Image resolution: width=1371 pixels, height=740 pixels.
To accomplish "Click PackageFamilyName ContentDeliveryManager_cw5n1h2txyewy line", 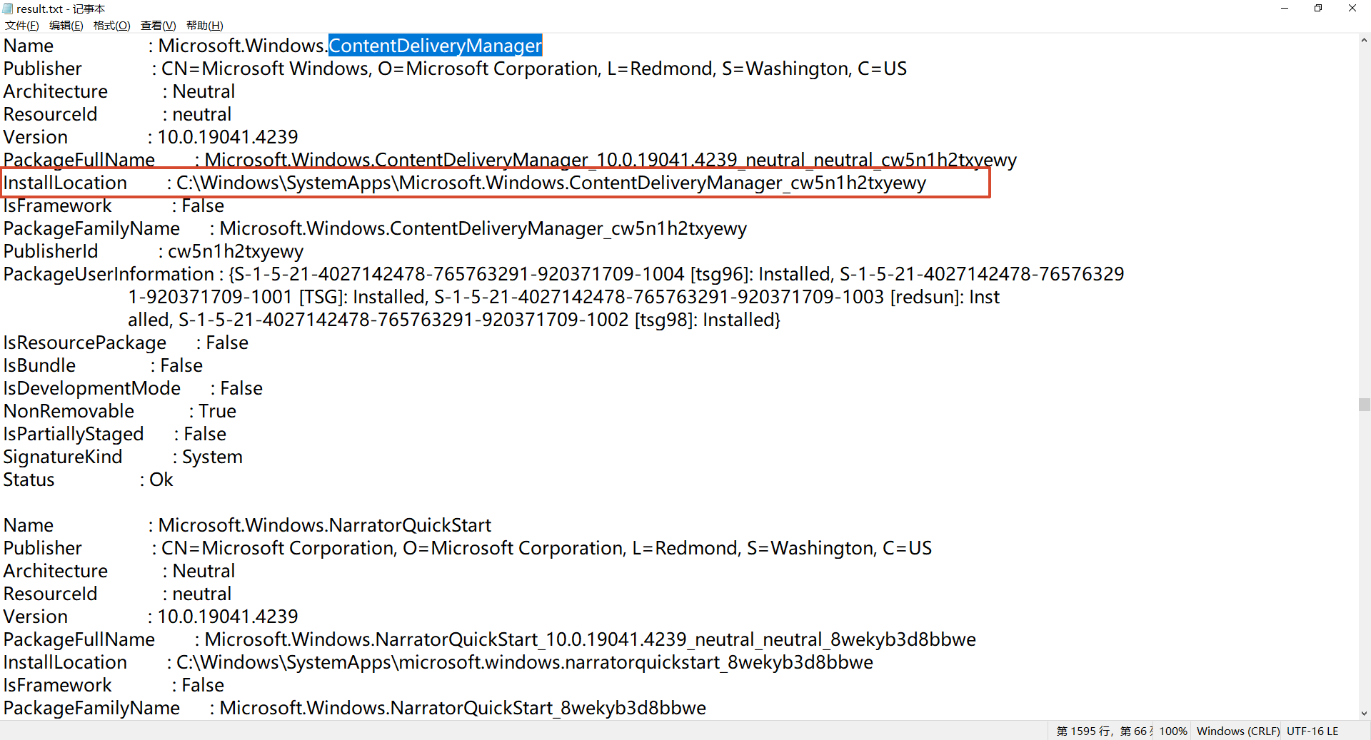I will [375, 228].
